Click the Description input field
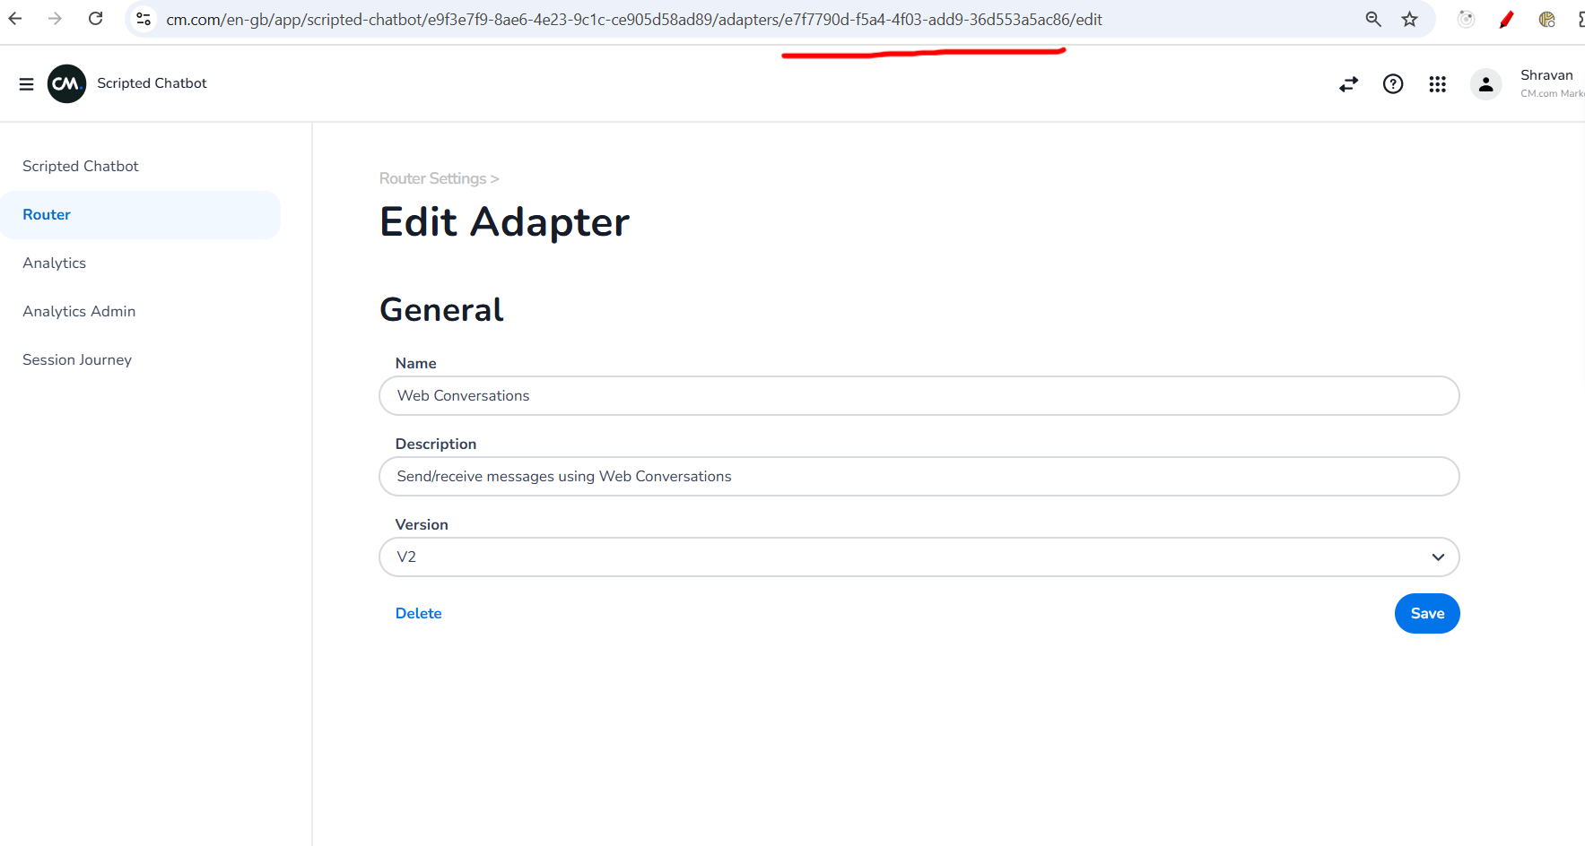Image resolution: width=1585 pixels, height=846 pixels. pyautogui.click(x=919, y=477)
